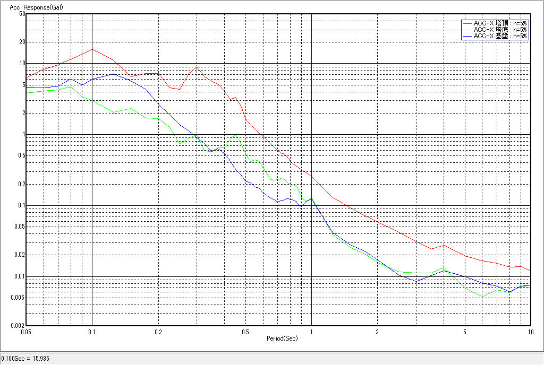This screenshot has width=544, height=365.
Task: Click the green curve bump near 0.45 sec
Action: coord(235,134)
